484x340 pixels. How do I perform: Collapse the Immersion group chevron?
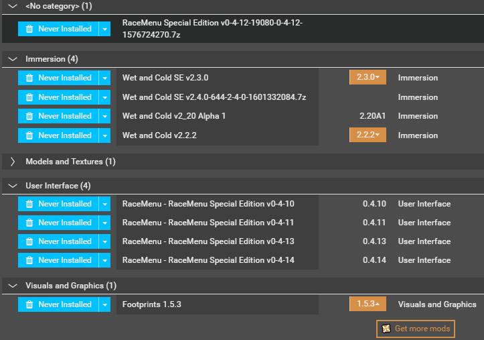click(13, 59)
